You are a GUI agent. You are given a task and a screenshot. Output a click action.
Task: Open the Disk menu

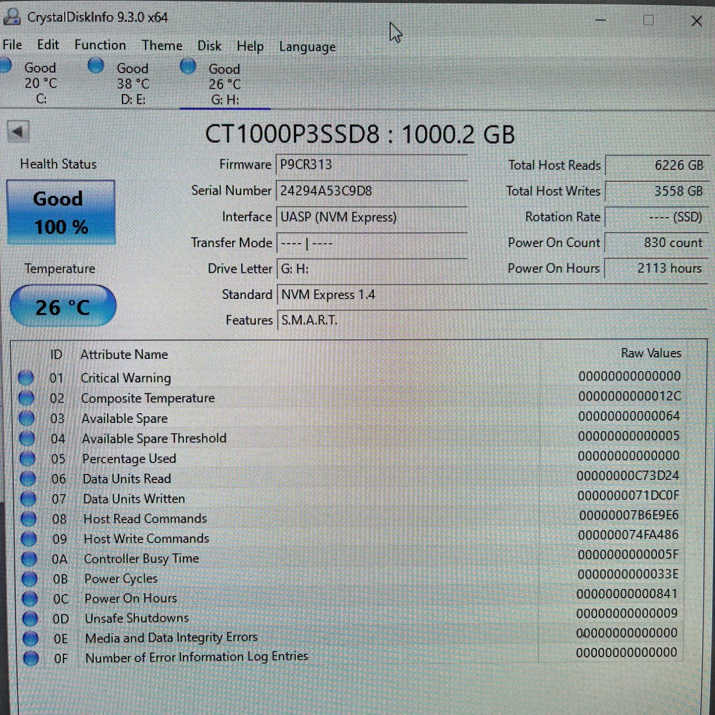coord(209,46)
